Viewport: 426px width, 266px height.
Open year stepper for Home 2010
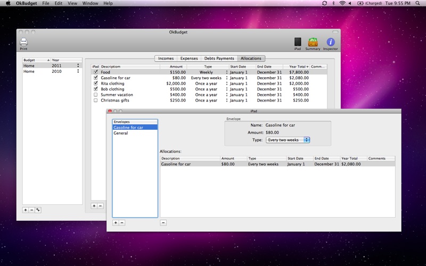pyautogui.click(x=78, y=71)
